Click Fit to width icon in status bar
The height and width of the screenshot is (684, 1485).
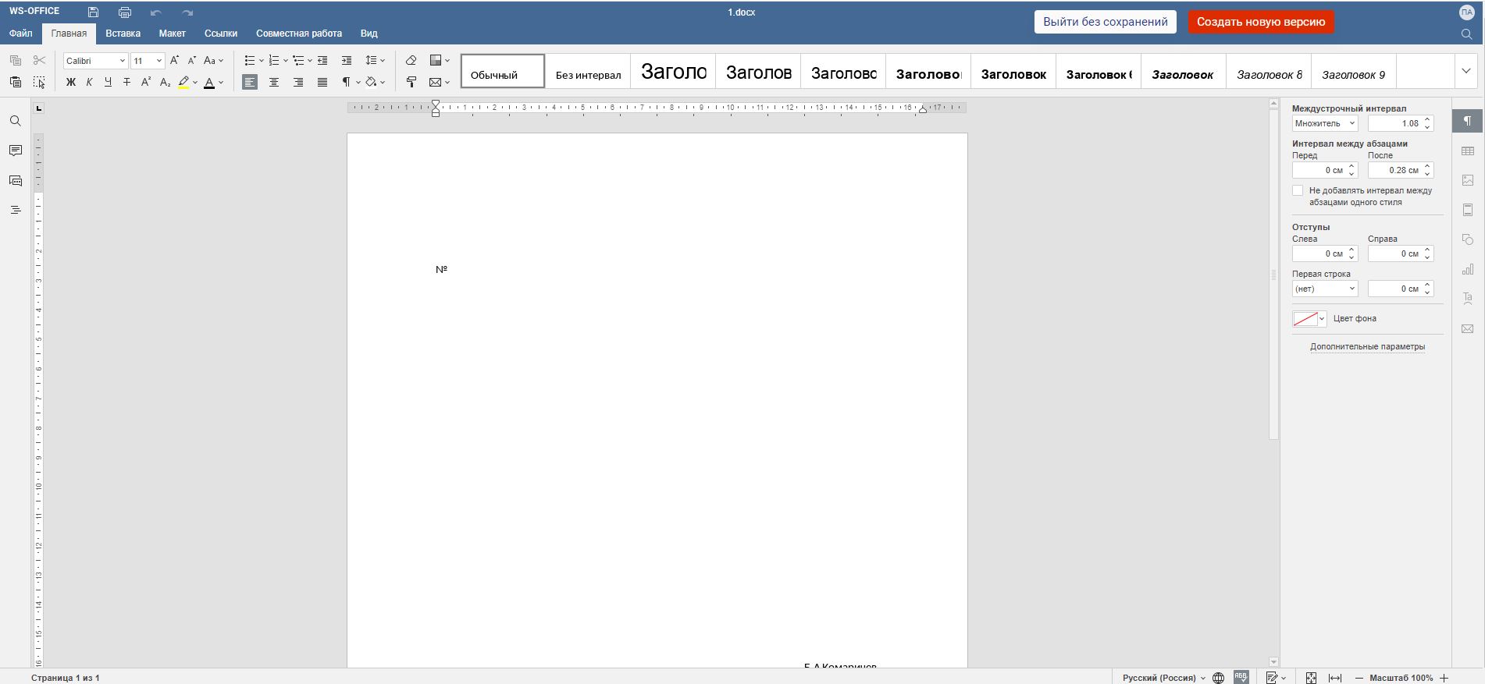[x=1335, y=678]
